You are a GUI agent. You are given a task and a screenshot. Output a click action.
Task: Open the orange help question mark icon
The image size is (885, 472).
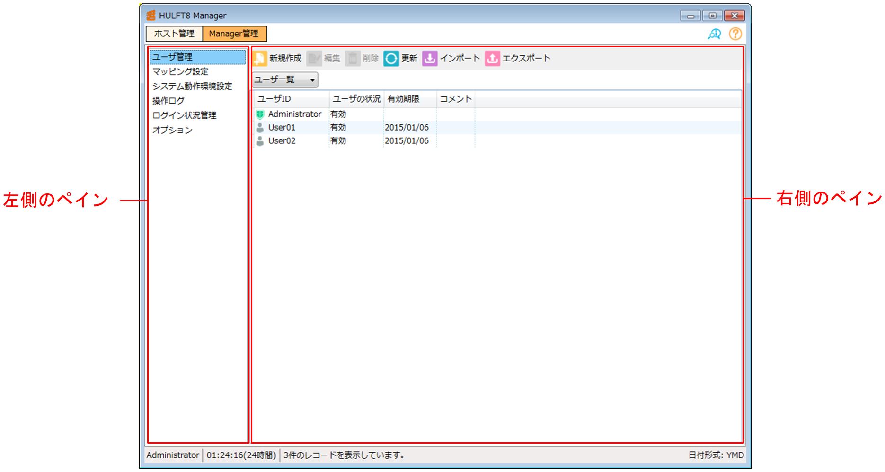click(735, 34)
